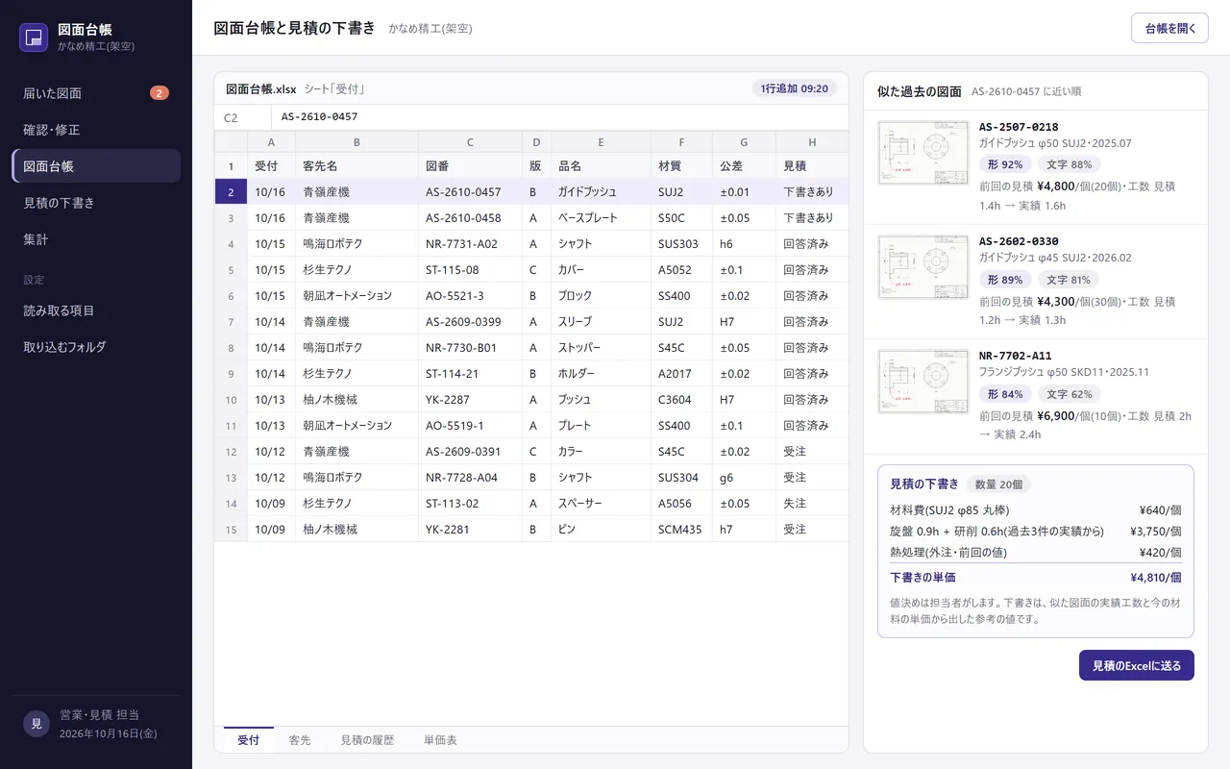
Task: Open 届いた図面 in the sidebar
Action: coord(96,93)
